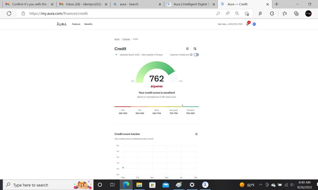Activate Read aloud icon
318x190 pixels.
pos(228,13)
